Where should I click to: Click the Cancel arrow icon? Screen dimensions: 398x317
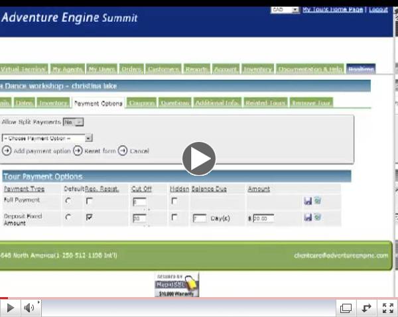click(123, 151)
